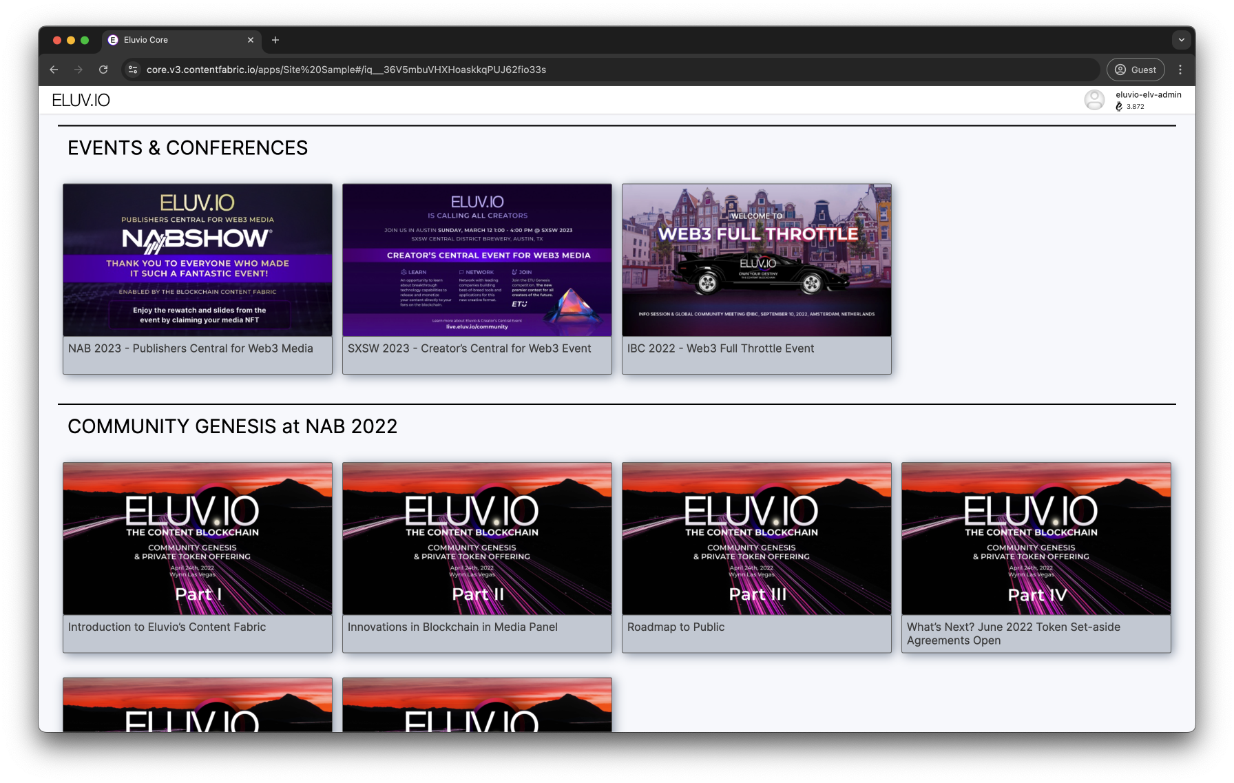Click the EVENTS & CONFERENCES heading
Screen dimensions: 1234x783
pyautogui.click(x=188, y=148)
